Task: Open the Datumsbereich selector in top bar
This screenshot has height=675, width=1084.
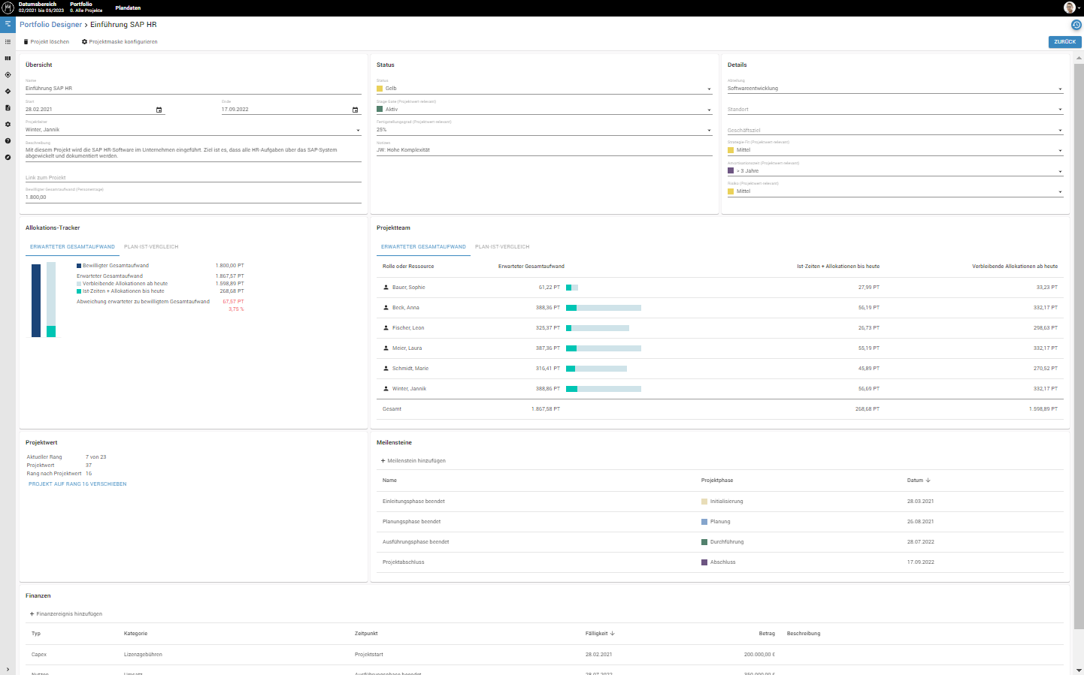Action: point(41,8)
